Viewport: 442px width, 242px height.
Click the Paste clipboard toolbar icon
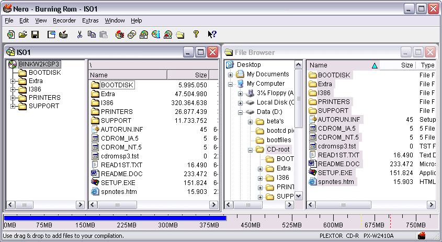pyautogui.click(x=104, y=34)
